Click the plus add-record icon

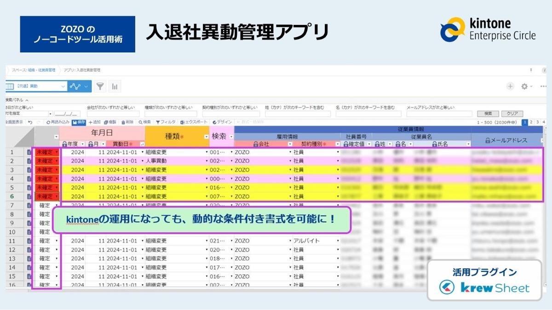(x=510, y=86)
